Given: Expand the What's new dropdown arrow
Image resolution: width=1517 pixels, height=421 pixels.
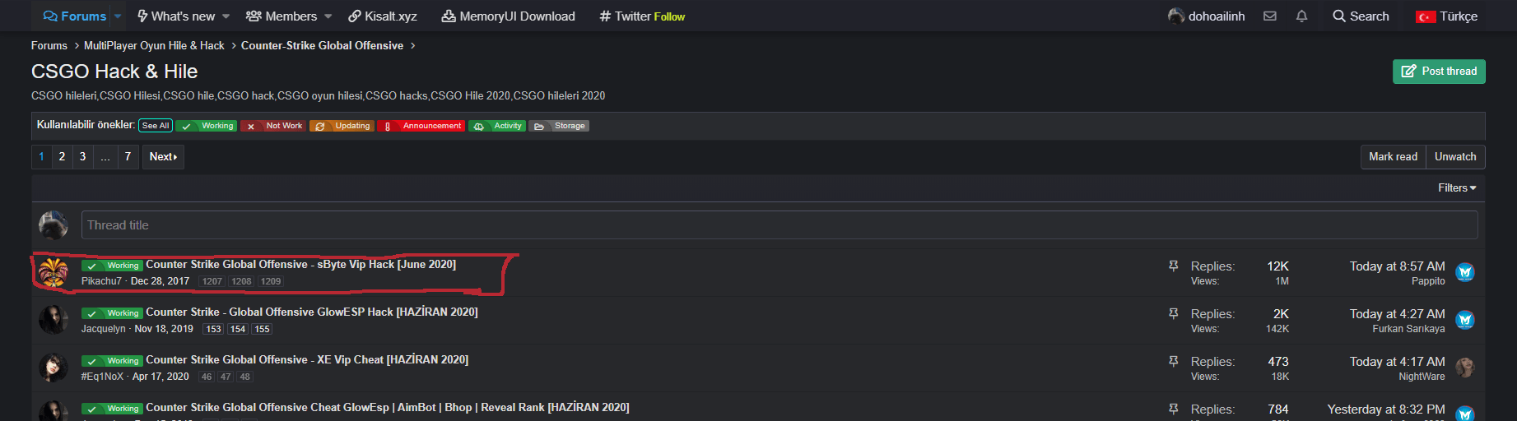Looking at the screenshot, I should click(226, 16).
